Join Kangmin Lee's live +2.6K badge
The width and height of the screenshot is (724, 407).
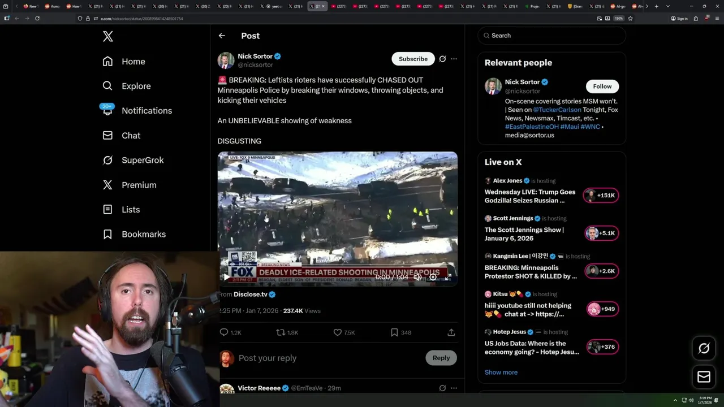(601, 271)
